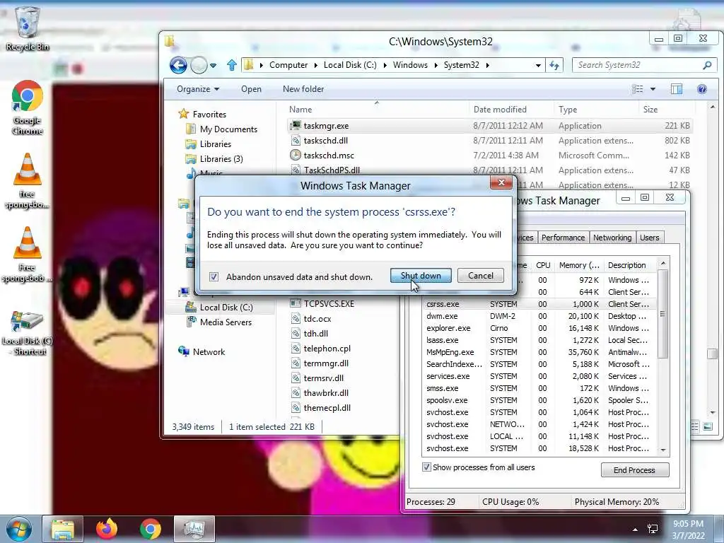The width and height of the screenshot is (724, 543).
Task: Expand breadcrumb arrow after System32
Action: [487, 65]
